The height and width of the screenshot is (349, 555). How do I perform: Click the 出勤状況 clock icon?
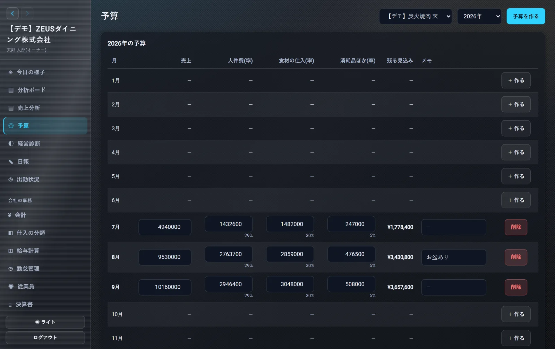(11, 180)
